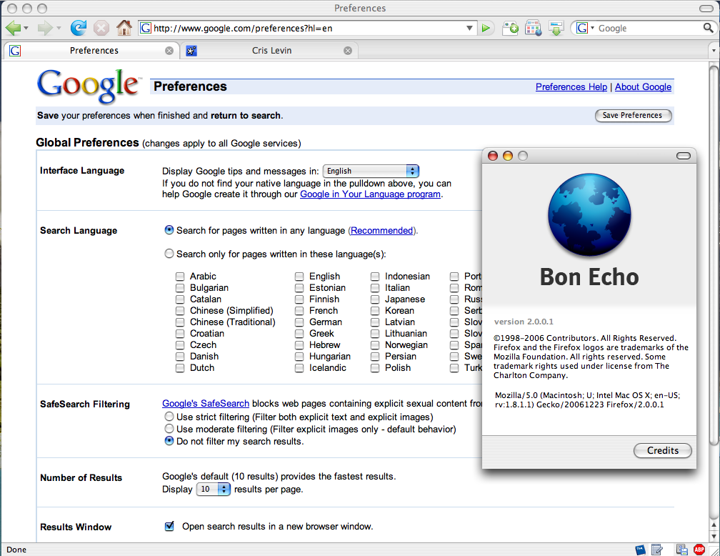Go back using the green Back arrow
720x556 pixels.
[12, 28]
